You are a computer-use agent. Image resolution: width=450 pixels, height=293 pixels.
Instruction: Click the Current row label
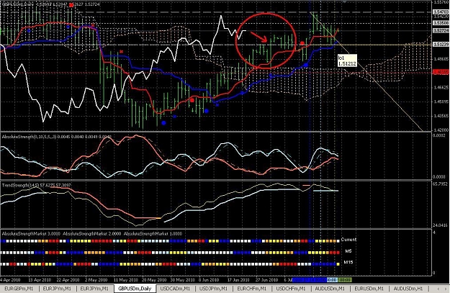point(348,240)
